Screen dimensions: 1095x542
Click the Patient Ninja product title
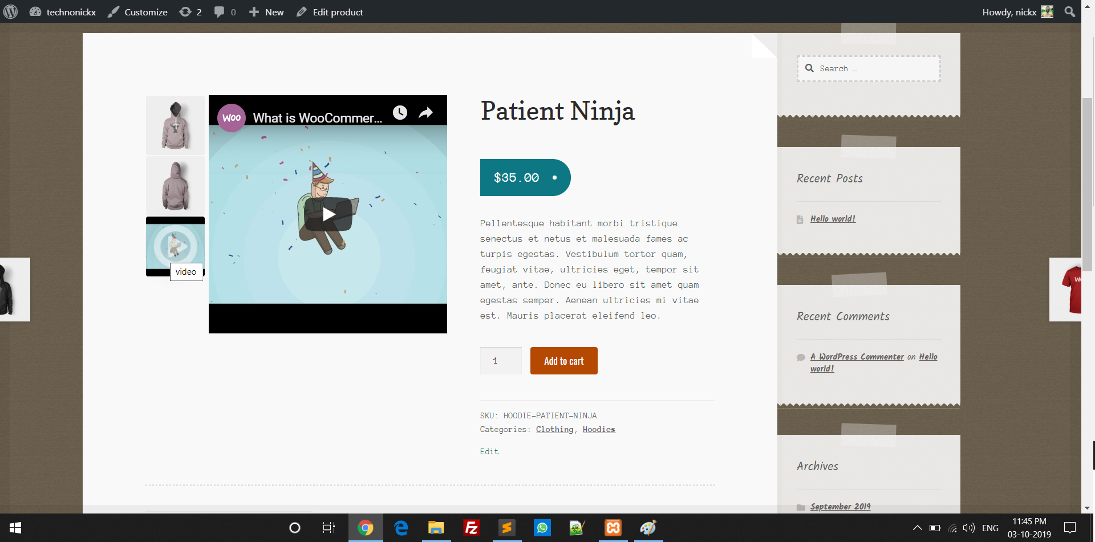[x=558, y=111]
